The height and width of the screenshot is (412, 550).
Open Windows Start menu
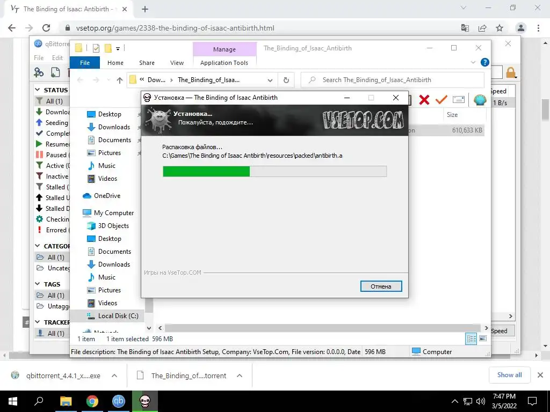click(13, 401)
